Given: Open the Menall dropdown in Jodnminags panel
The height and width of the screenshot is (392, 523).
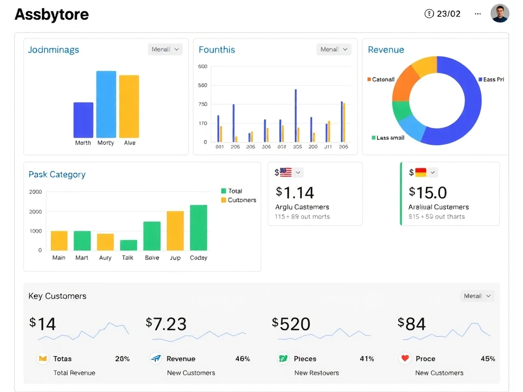Looking at the screenshot, I should coord(165,49).
